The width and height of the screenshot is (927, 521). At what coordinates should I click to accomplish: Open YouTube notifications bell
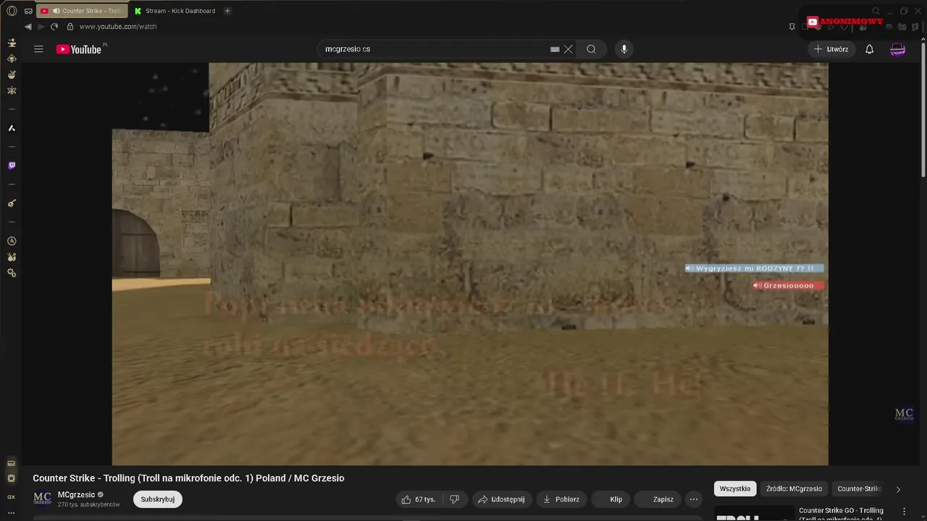tap(870, 49)
